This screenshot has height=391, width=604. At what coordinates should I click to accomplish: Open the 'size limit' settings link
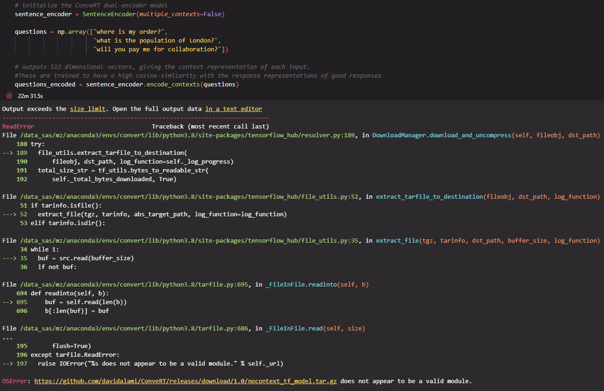88,109
